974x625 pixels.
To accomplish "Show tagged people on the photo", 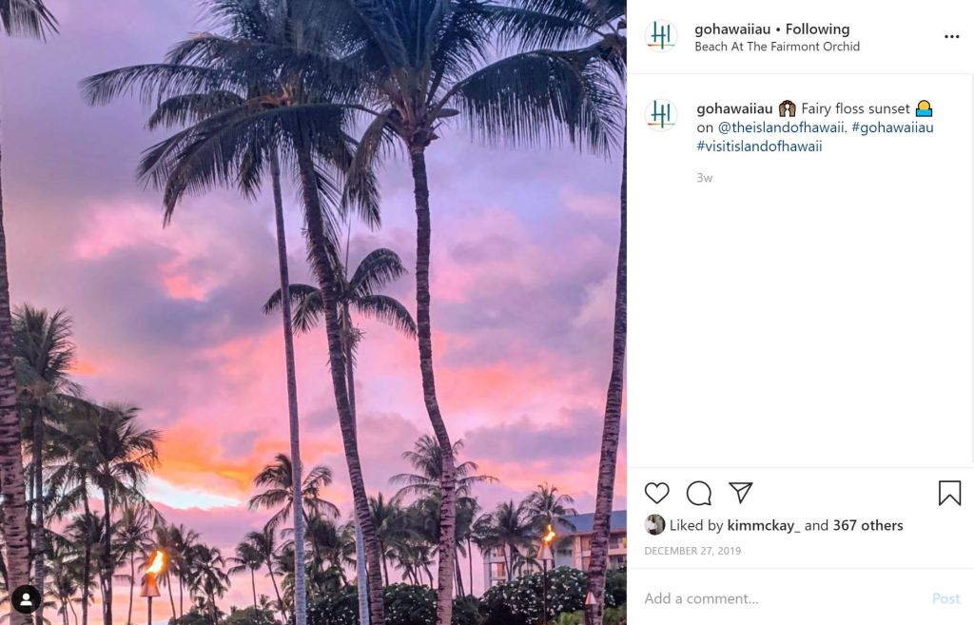I will click(26, 599).
